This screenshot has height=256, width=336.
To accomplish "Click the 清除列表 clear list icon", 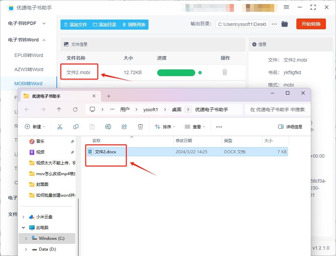I will [124, 24].
